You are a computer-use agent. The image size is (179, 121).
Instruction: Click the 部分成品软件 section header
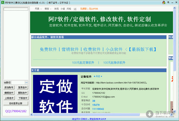[99, 37]
